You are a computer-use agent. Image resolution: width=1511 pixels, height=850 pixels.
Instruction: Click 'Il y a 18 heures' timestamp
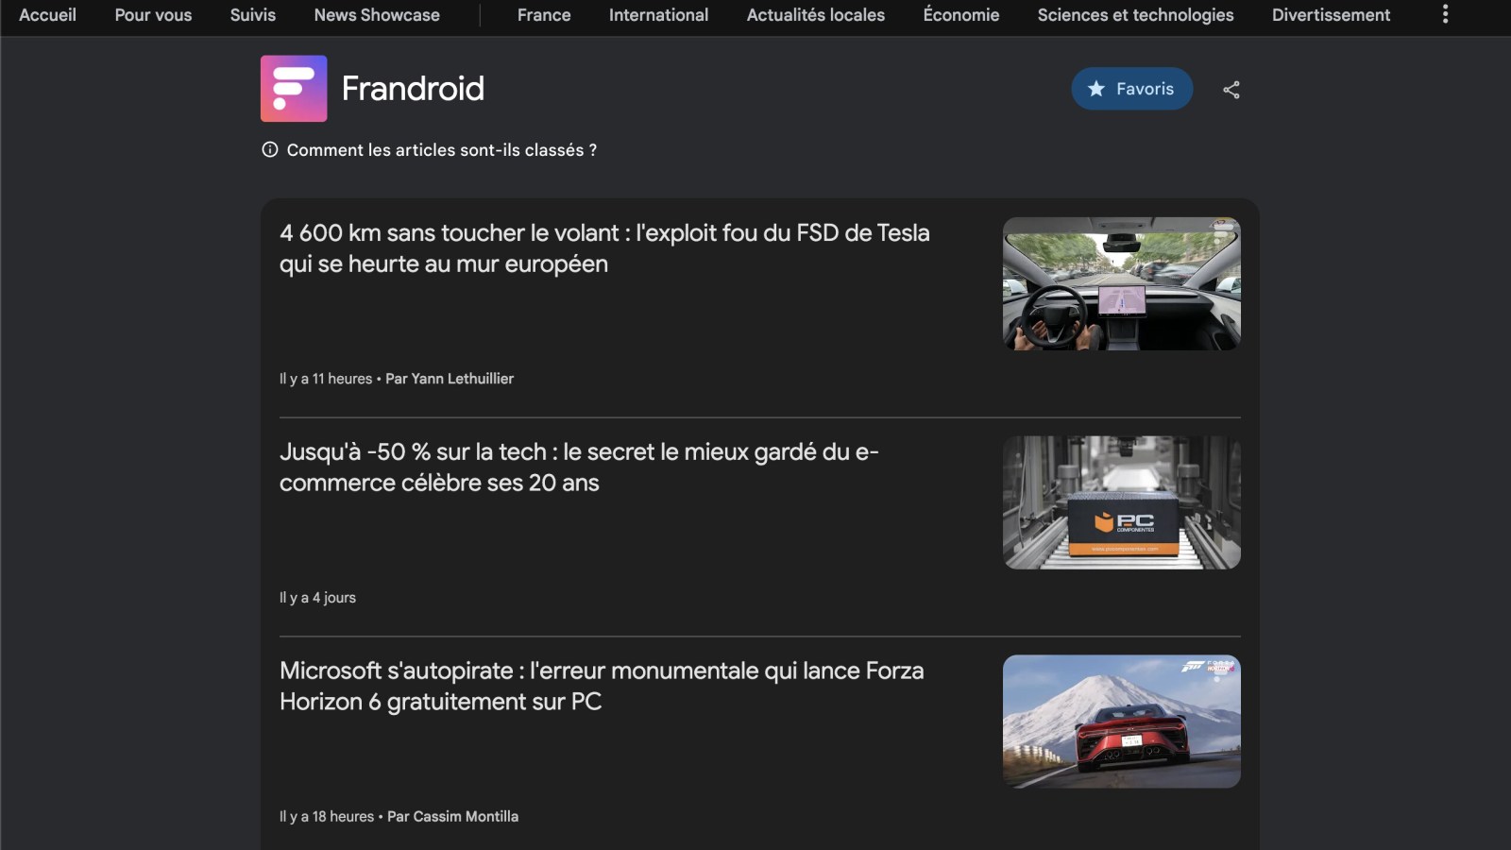tap(327, 817)
